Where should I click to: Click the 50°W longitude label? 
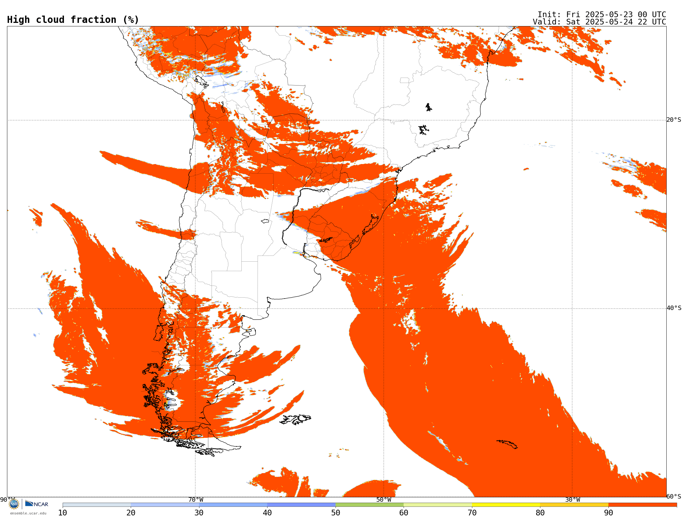(x=384, y=500)
